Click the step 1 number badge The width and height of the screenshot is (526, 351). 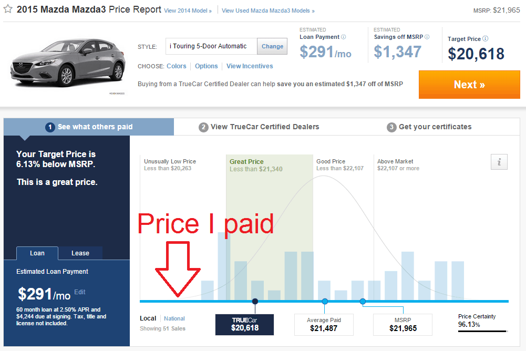coord(50,127)
